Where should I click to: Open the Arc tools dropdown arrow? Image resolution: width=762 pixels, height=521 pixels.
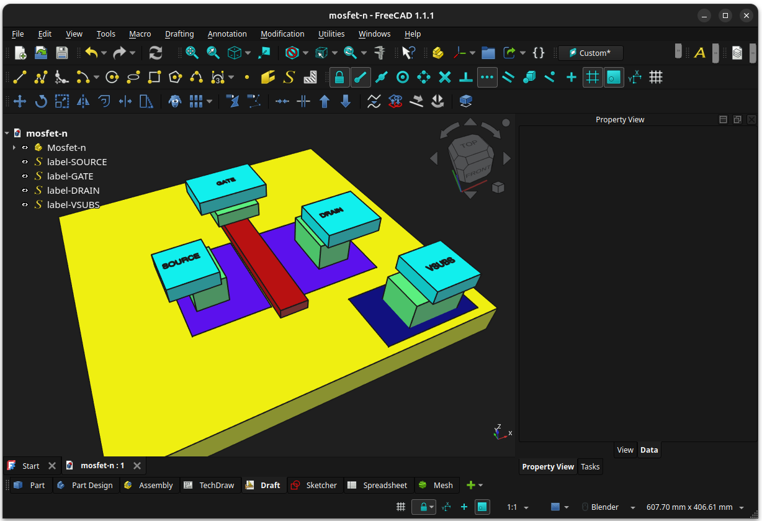pos(96,77)
